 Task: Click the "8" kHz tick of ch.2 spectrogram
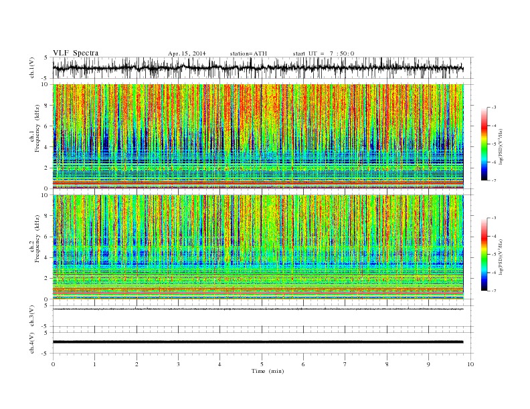47,216
